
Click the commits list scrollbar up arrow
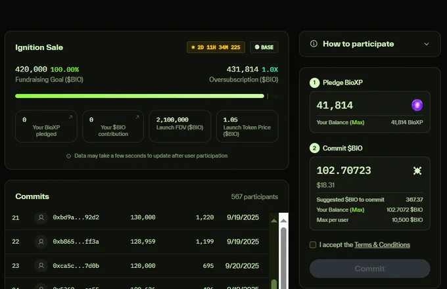coord(283,221)
